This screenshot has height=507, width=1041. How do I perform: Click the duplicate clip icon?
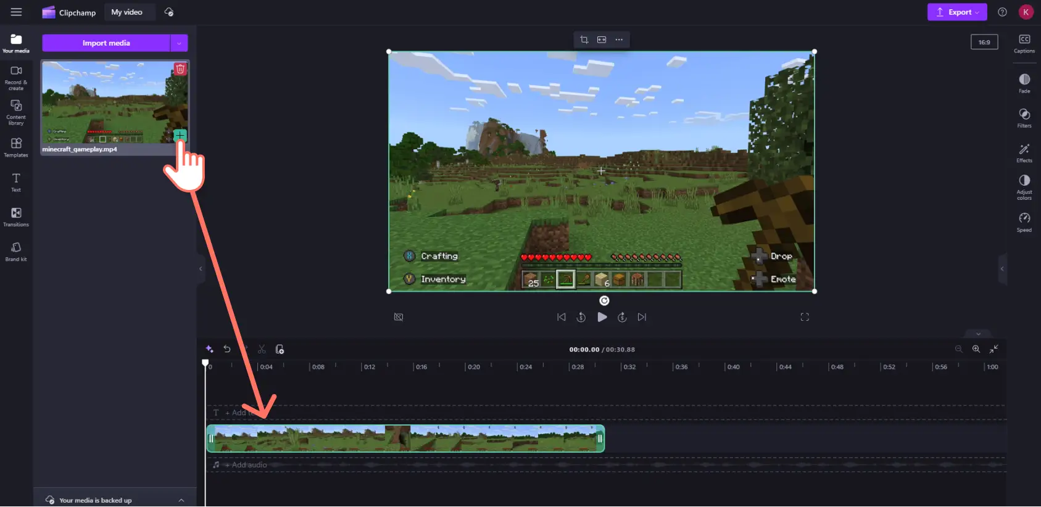point(280,349)
